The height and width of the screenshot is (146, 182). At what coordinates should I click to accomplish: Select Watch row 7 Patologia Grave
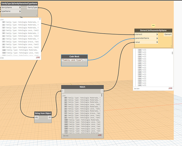coord(82,113)
